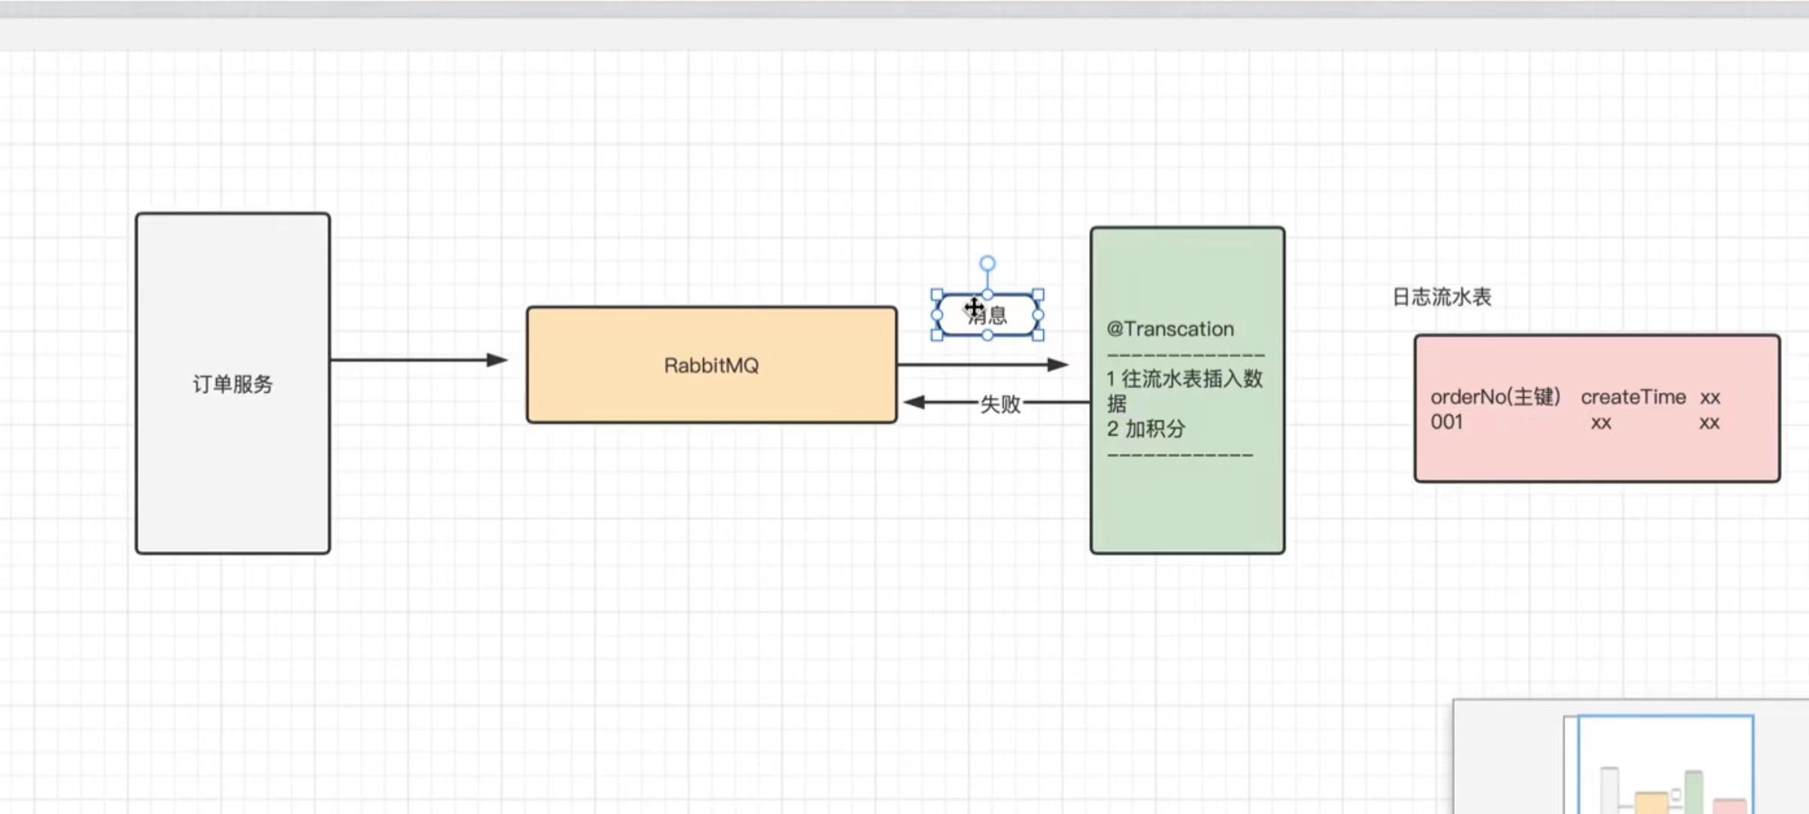Image resolution: width=1809 pixels, height=814 pixels.
Task: Select the pink orderNo table box
Action: coord(1597,409)
